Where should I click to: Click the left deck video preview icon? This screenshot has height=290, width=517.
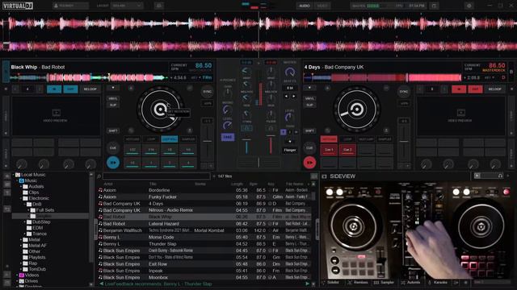coord(56,113)
